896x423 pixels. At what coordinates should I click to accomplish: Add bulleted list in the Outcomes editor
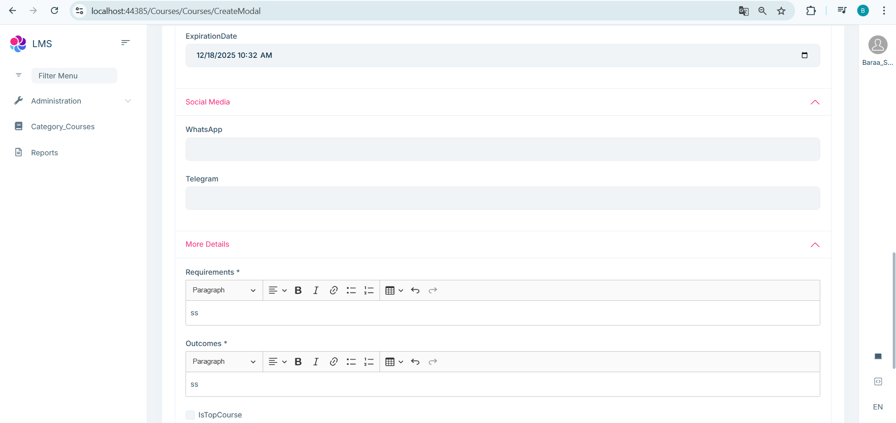[351, 362]
